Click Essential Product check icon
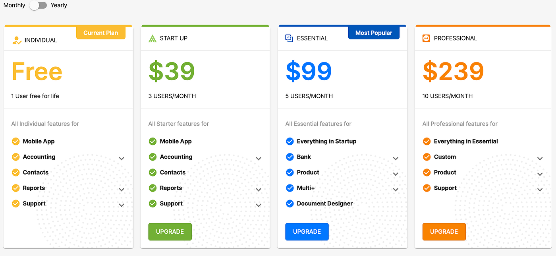Screen dimensions: 556x256 tap(290, 172)
